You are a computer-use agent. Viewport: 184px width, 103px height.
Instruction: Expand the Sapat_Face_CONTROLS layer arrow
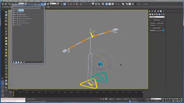[x=31, y=19]
